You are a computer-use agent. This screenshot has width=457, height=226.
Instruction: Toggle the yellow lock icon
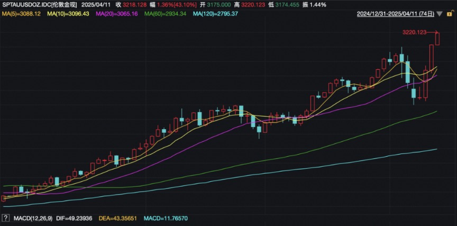point(449,14)
